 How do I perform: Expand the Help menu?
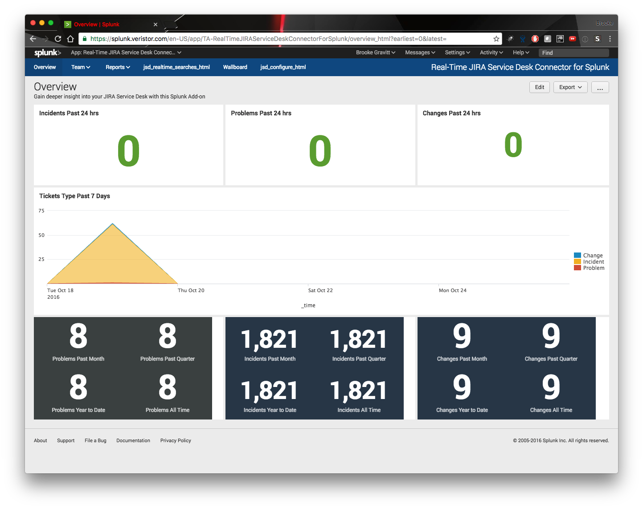pyautogui.click(x=521, y=53)
